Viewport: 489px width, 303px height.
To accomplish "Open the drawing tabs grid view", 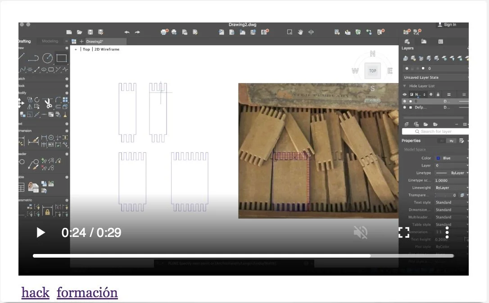I will (74, 41).
